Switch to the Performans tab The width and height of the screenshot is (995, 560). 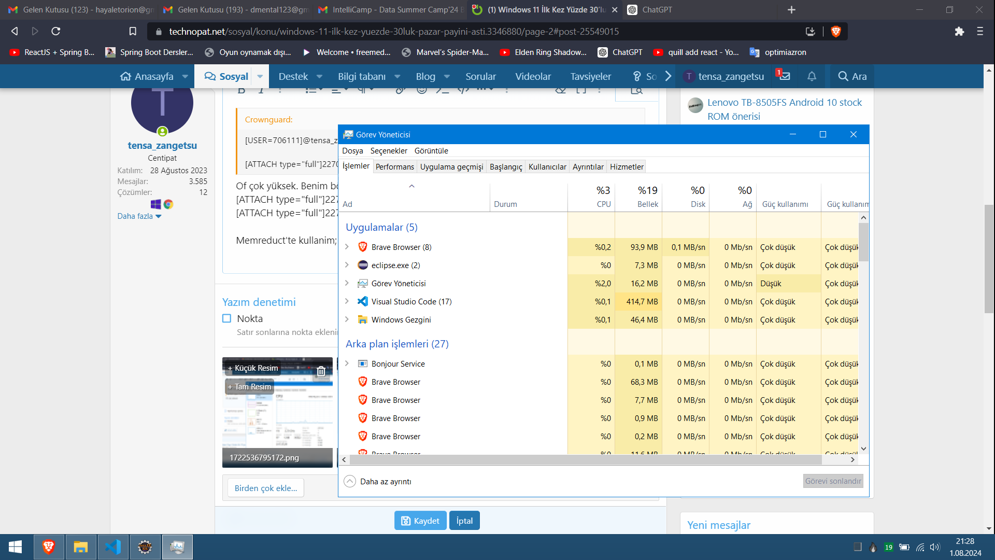(394, 166)
